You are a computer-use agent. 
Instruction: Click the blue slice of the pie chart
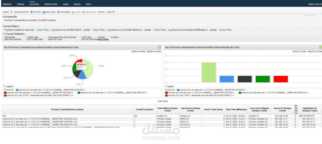click(82, 75)
